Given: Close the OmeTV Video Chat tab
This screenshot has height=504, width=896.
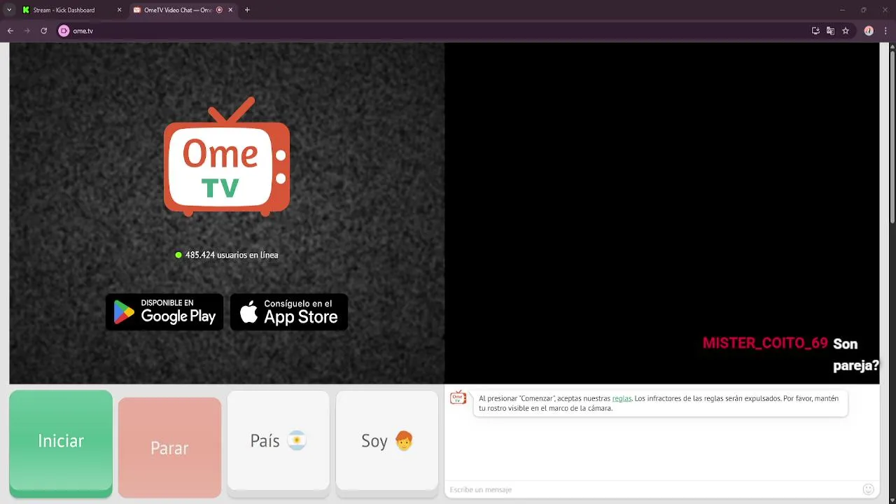Looking at the screenshot, I should [230, 10].
